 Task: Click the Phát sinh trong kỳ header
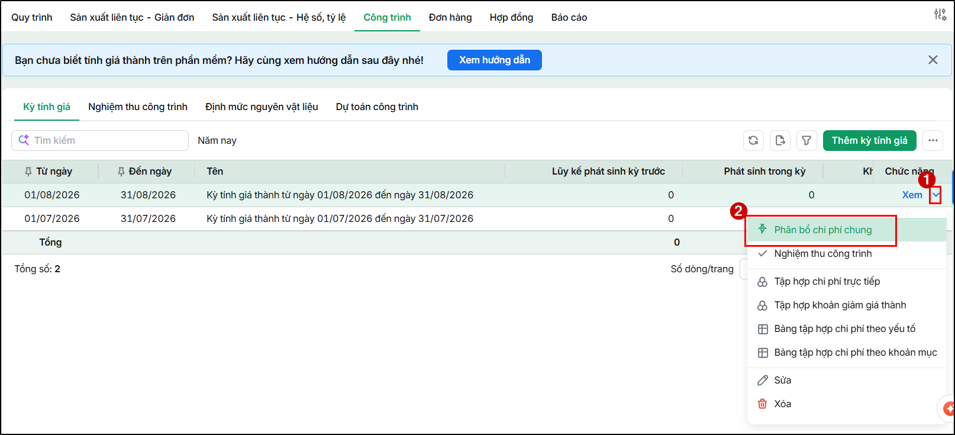pyautogui.click(x=764, y=171)
